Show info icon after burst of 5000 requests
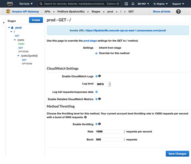 point(85,117)
